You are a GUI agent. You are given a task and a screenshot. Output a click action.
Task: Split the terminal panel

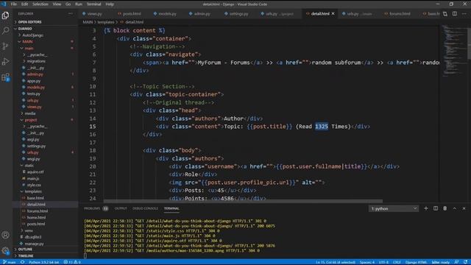(436, 208)
